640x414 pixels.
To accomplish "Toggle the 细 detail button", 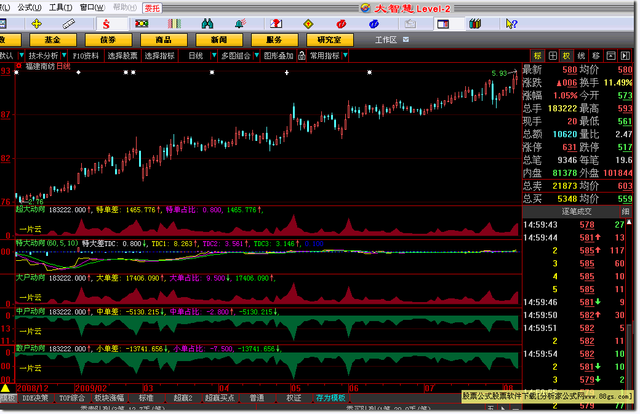I will [x=625, y=211].
